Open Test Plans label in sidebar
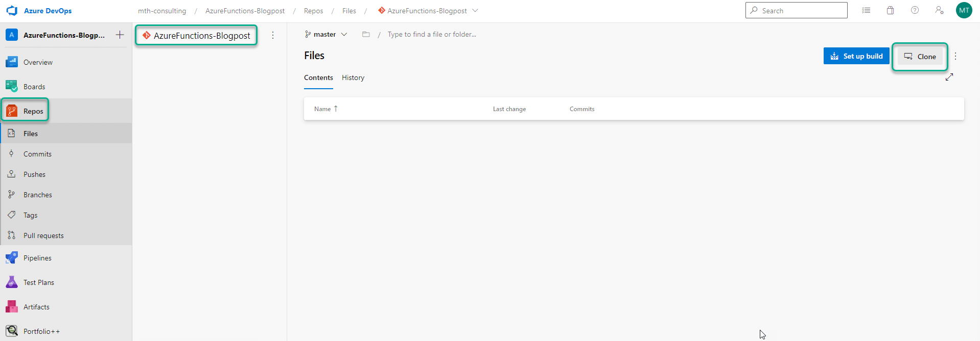 click(x=39, y=282)
